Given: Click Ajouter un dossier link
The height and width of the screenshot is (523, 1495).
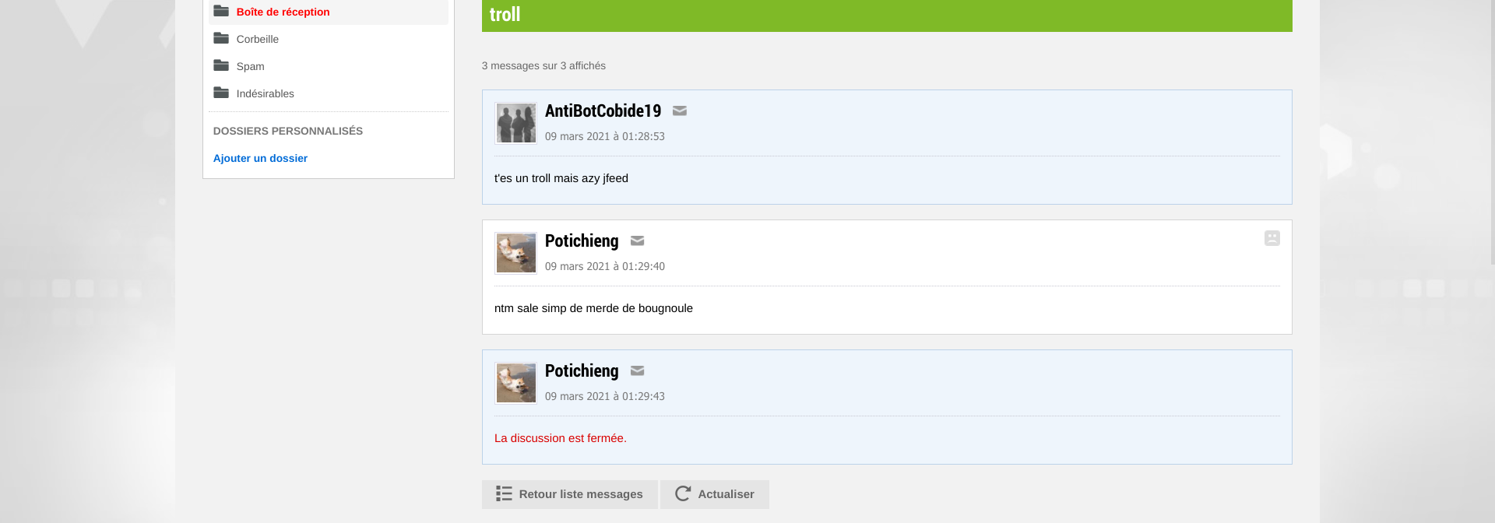Looking at the screenshot, I should pyautogui.click(x=260, y=158).
